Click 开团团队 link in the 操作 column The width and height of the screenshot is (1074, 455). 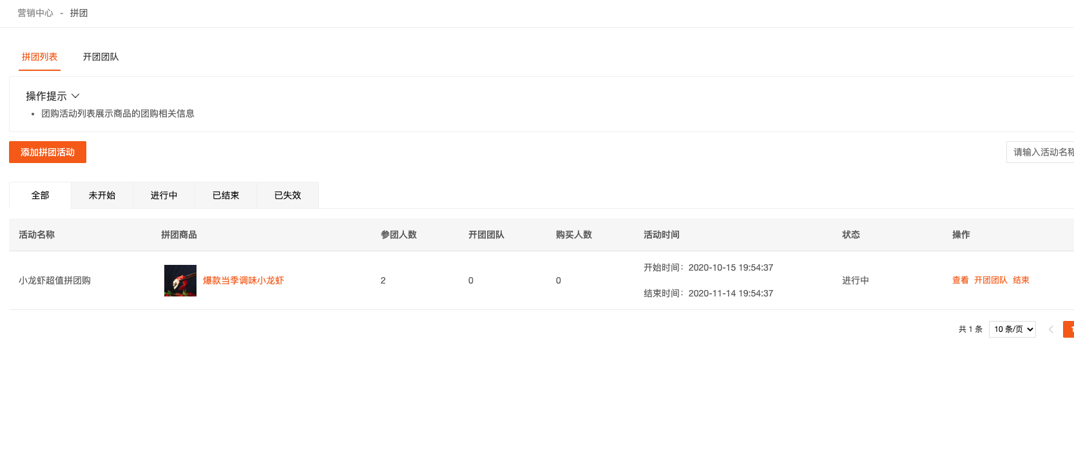coord(991,280)
